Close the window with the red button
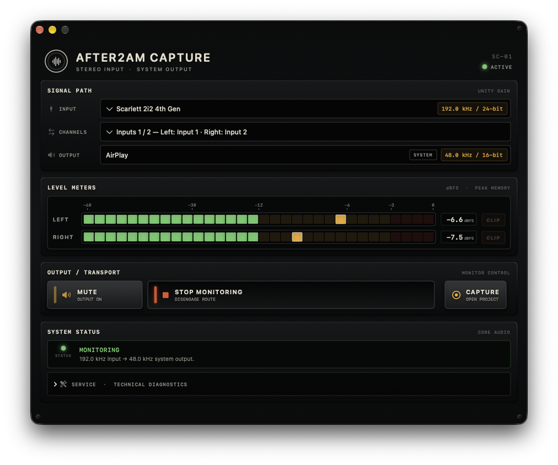 [x=40, y=30]
